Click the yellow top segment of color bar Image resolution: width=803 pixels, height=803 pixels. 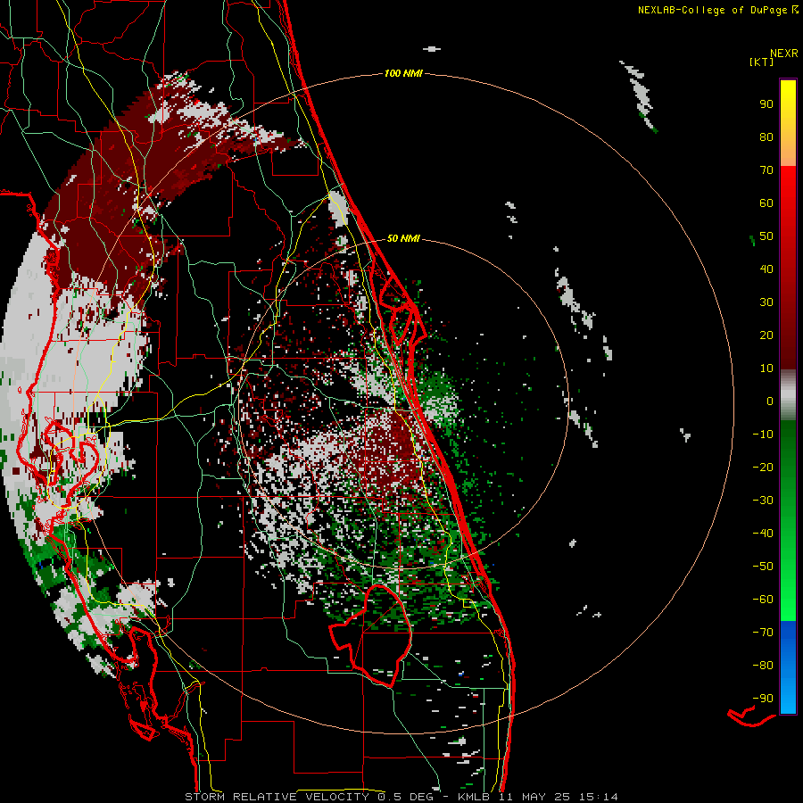pyautogui.click(x=788, y=123)
